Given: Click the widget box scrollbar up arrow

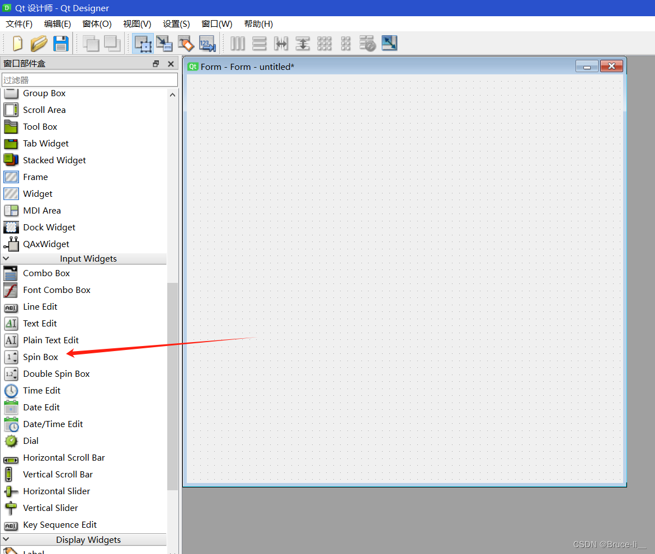Looking at the screenshot, I should pyautogui.click(x=172, y=95).
